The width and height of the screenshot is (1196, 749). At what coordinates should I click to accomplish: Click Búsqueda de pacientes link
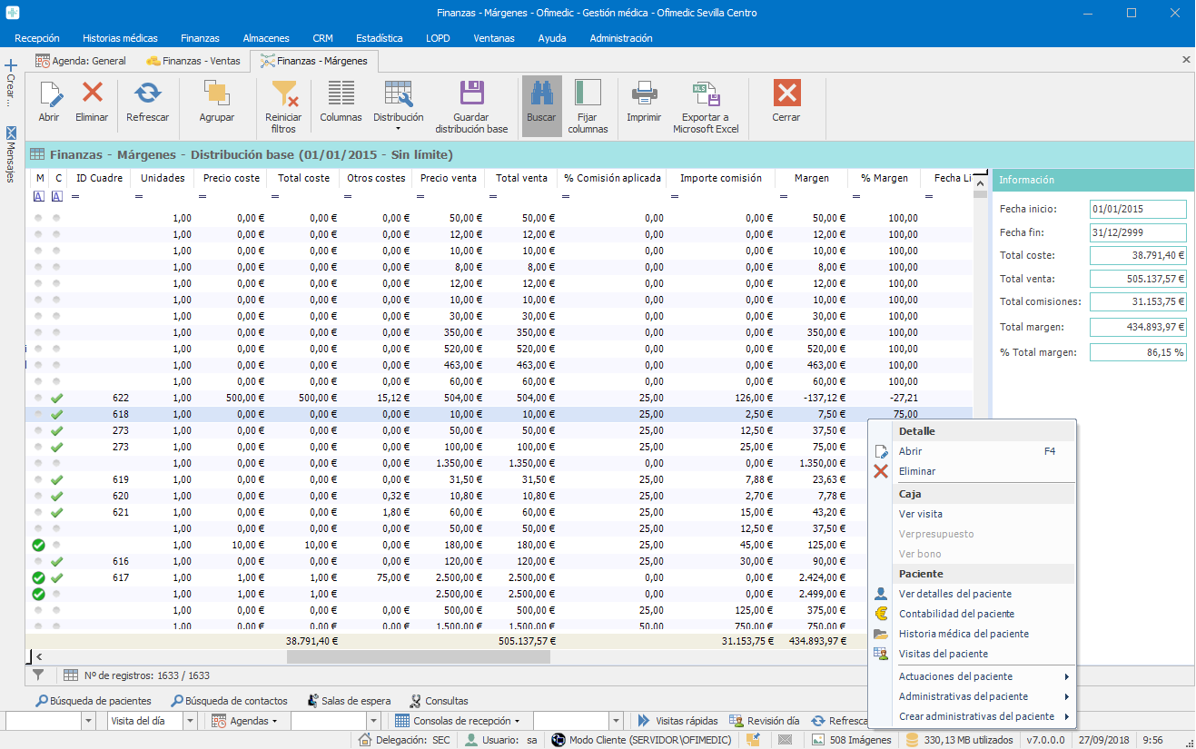[x=93, y=701]
